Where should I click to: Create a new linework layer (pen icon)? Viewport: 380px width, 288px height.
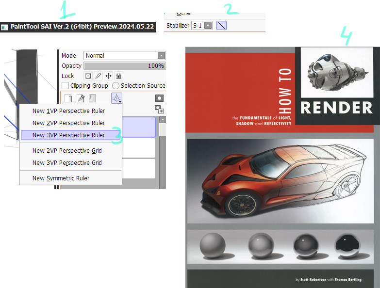(81, 98)
